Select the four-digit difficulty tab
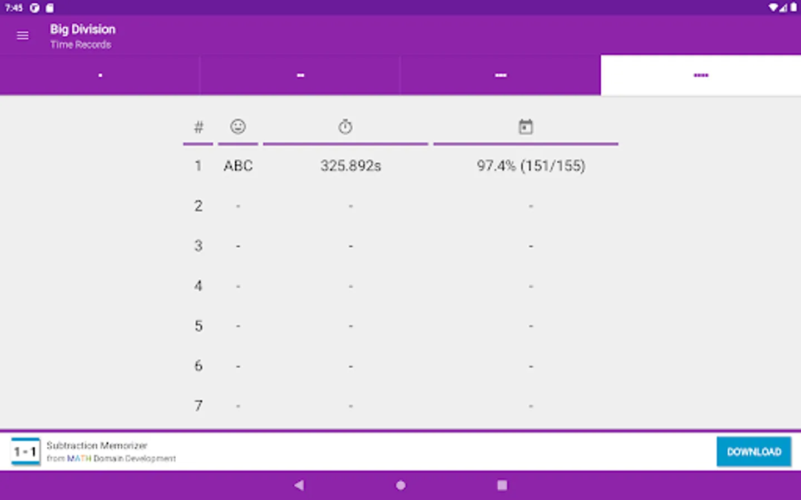 tap(701, 75)
